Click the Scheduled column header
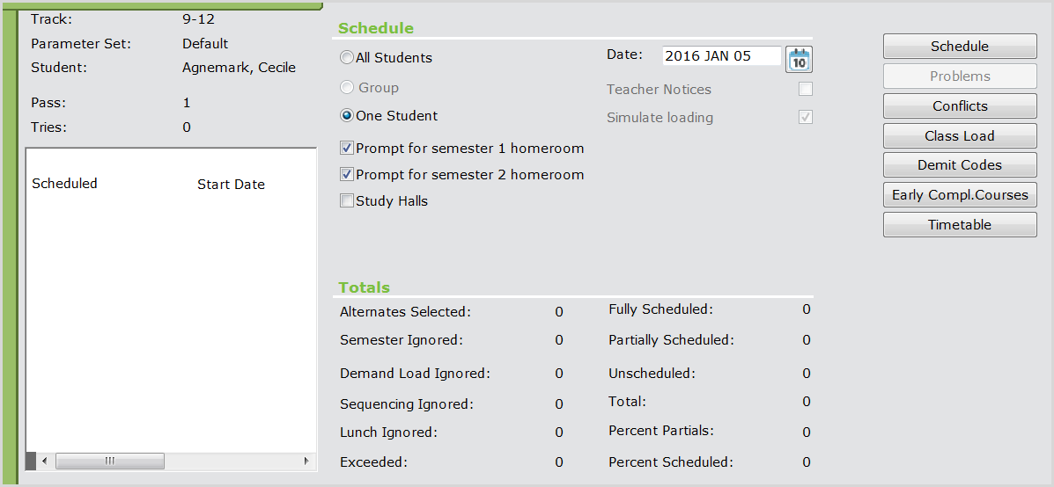 point(64,184)
